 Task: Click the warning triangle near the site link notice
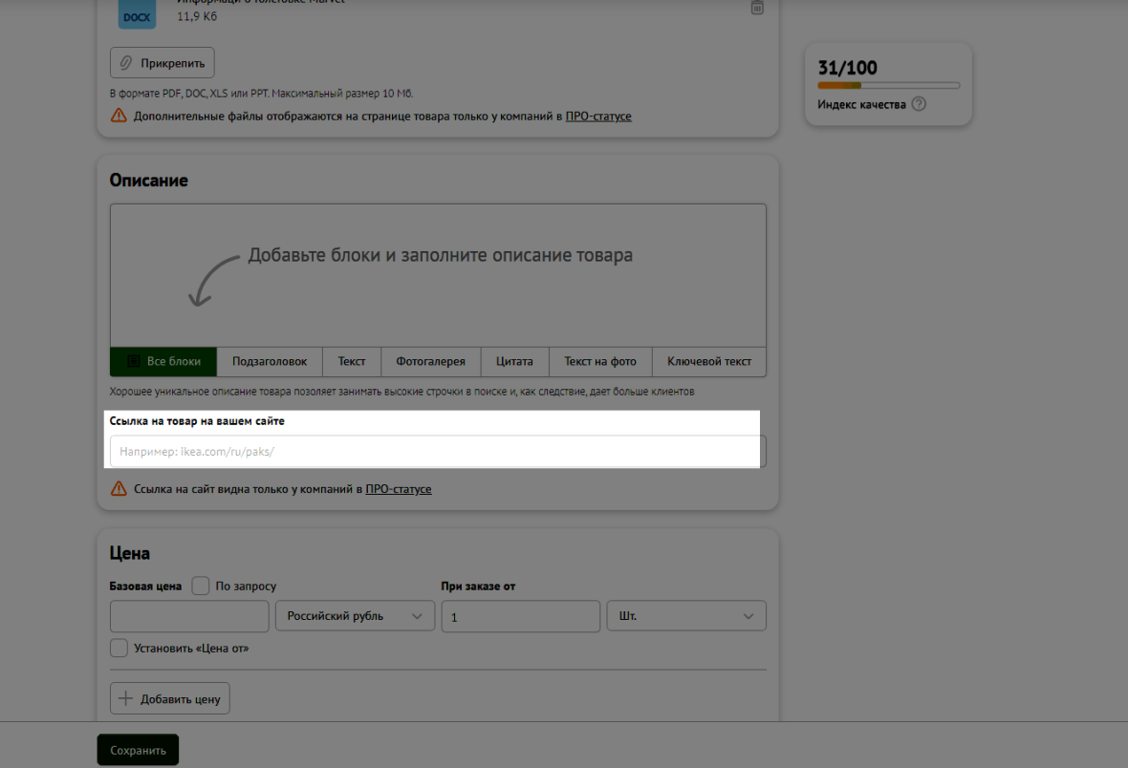pos(119,489)
